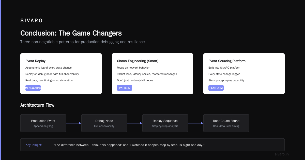This screenshot has width=305, height=160.
Task: Open the Event Sourcing Platform card title
Action: pos(227,61)
